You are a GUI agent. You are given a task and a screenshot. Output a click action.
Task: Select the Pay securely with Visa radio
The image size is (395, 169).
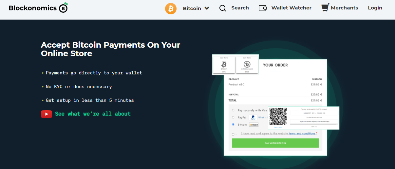233,110
